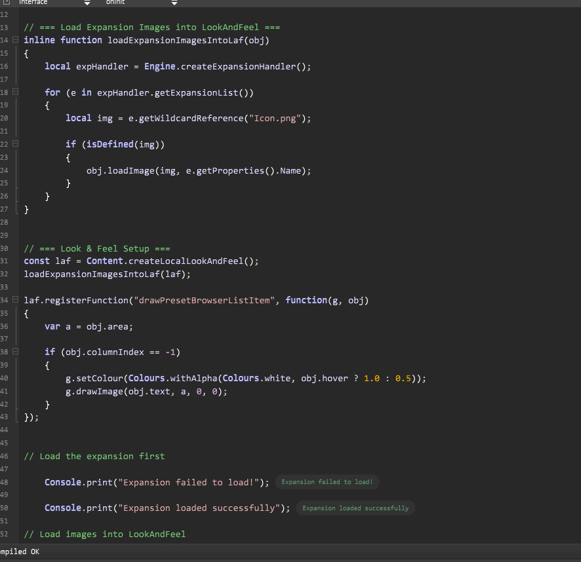The height and width of the screenshot is (562, 581).
Task: Click line number 48 in the gutter
Action: [x=5, y=482]
